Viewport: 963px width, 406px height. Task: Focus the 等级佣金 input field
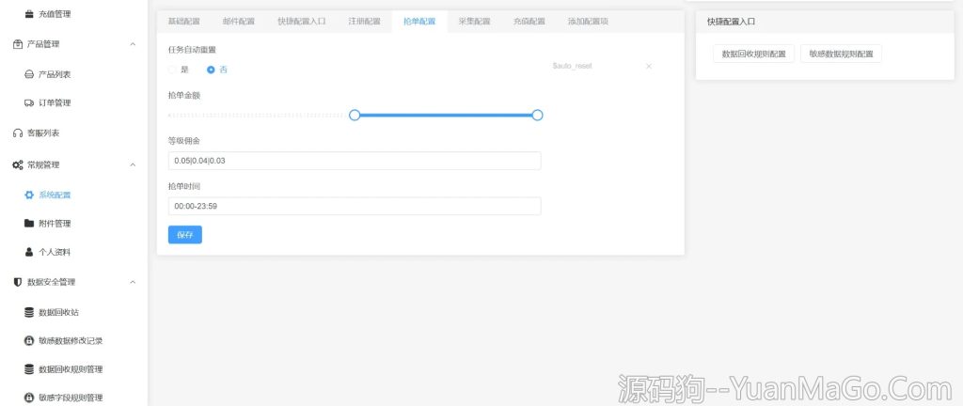(355, 161)
